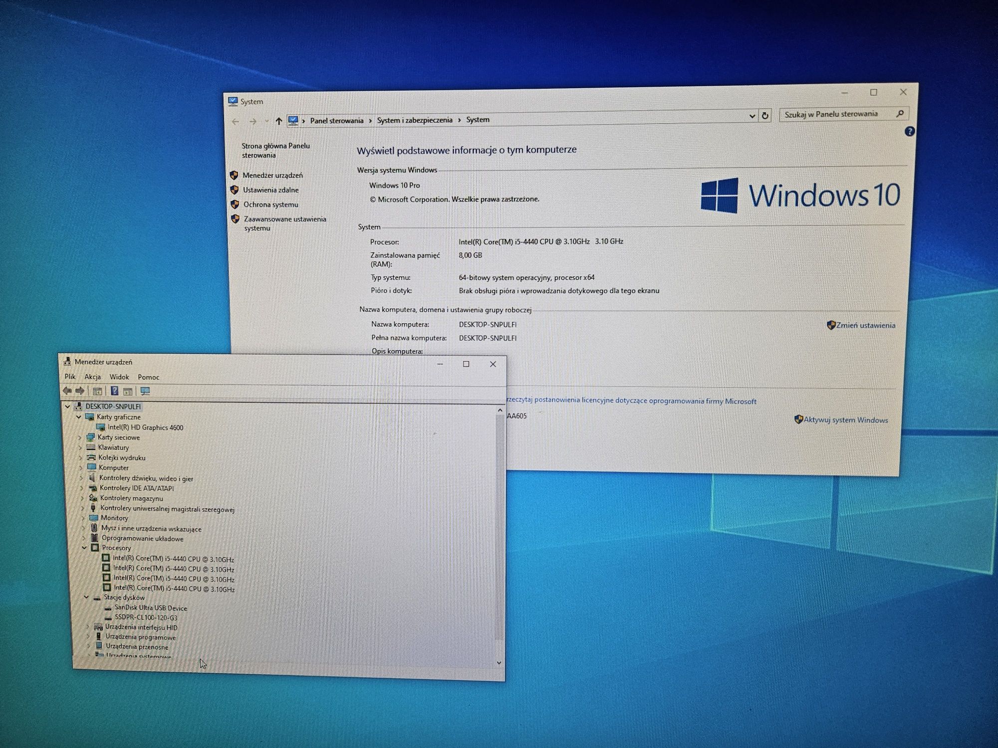This screenshot has height=748, width=998.
Task: Click the Forward arrow in Device Manager toolbar
Action: (80, 391)
